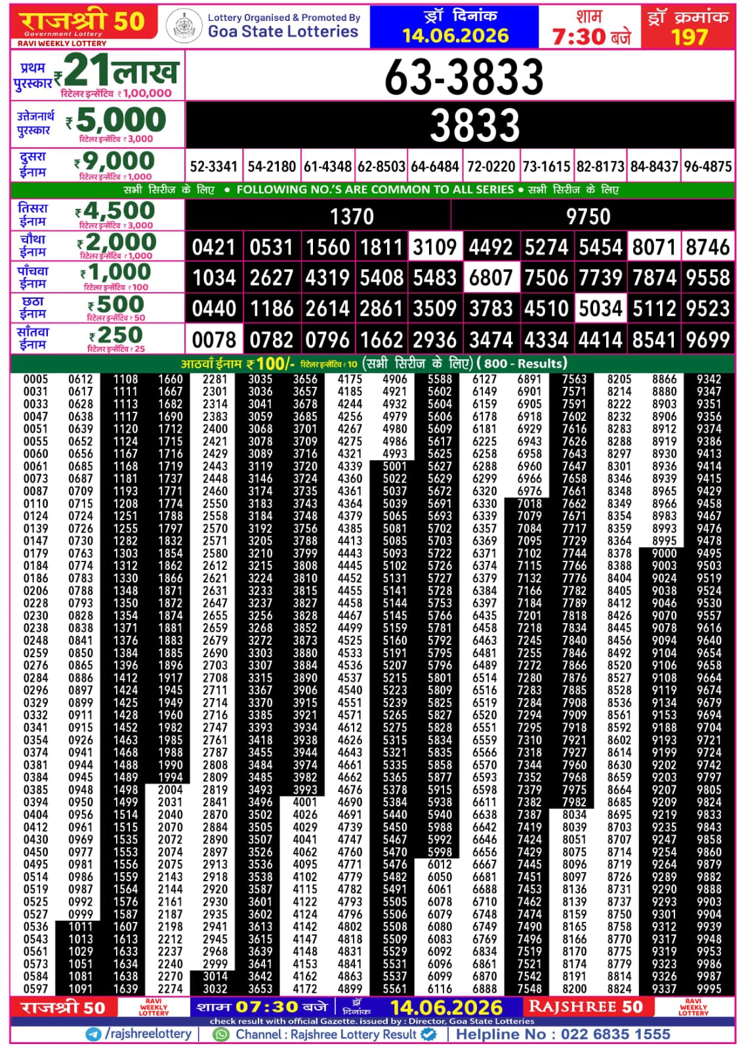Click the ₹2,000 fourth prize amount
The width and height of the screenshot is (742, 1050).
coord(117,242)
